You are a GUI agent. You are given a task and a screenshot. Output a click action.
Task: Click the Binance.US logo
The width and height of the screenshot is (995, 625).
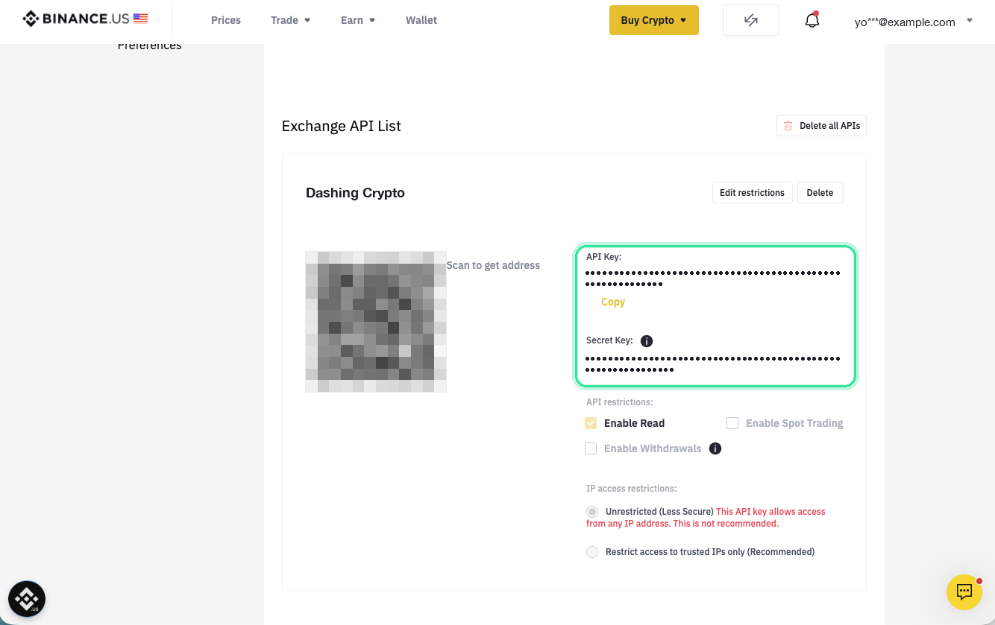click(85, 19)
